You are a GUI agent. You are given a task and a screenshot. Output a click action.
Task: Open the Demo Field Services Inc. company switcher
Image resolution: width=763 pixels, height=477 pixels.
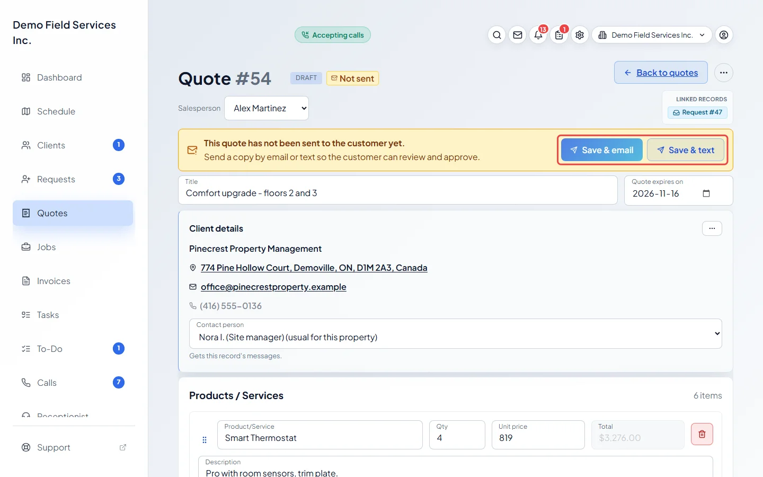click(652, 35)
